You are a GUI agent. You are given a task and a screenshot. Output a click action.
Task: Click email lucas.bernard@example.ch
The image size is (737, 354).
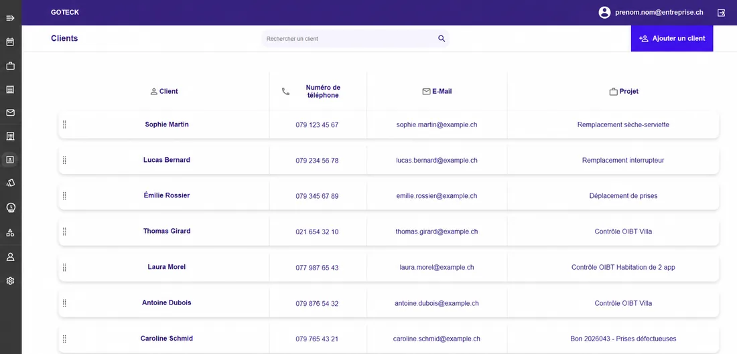click(x=437, y=161)
